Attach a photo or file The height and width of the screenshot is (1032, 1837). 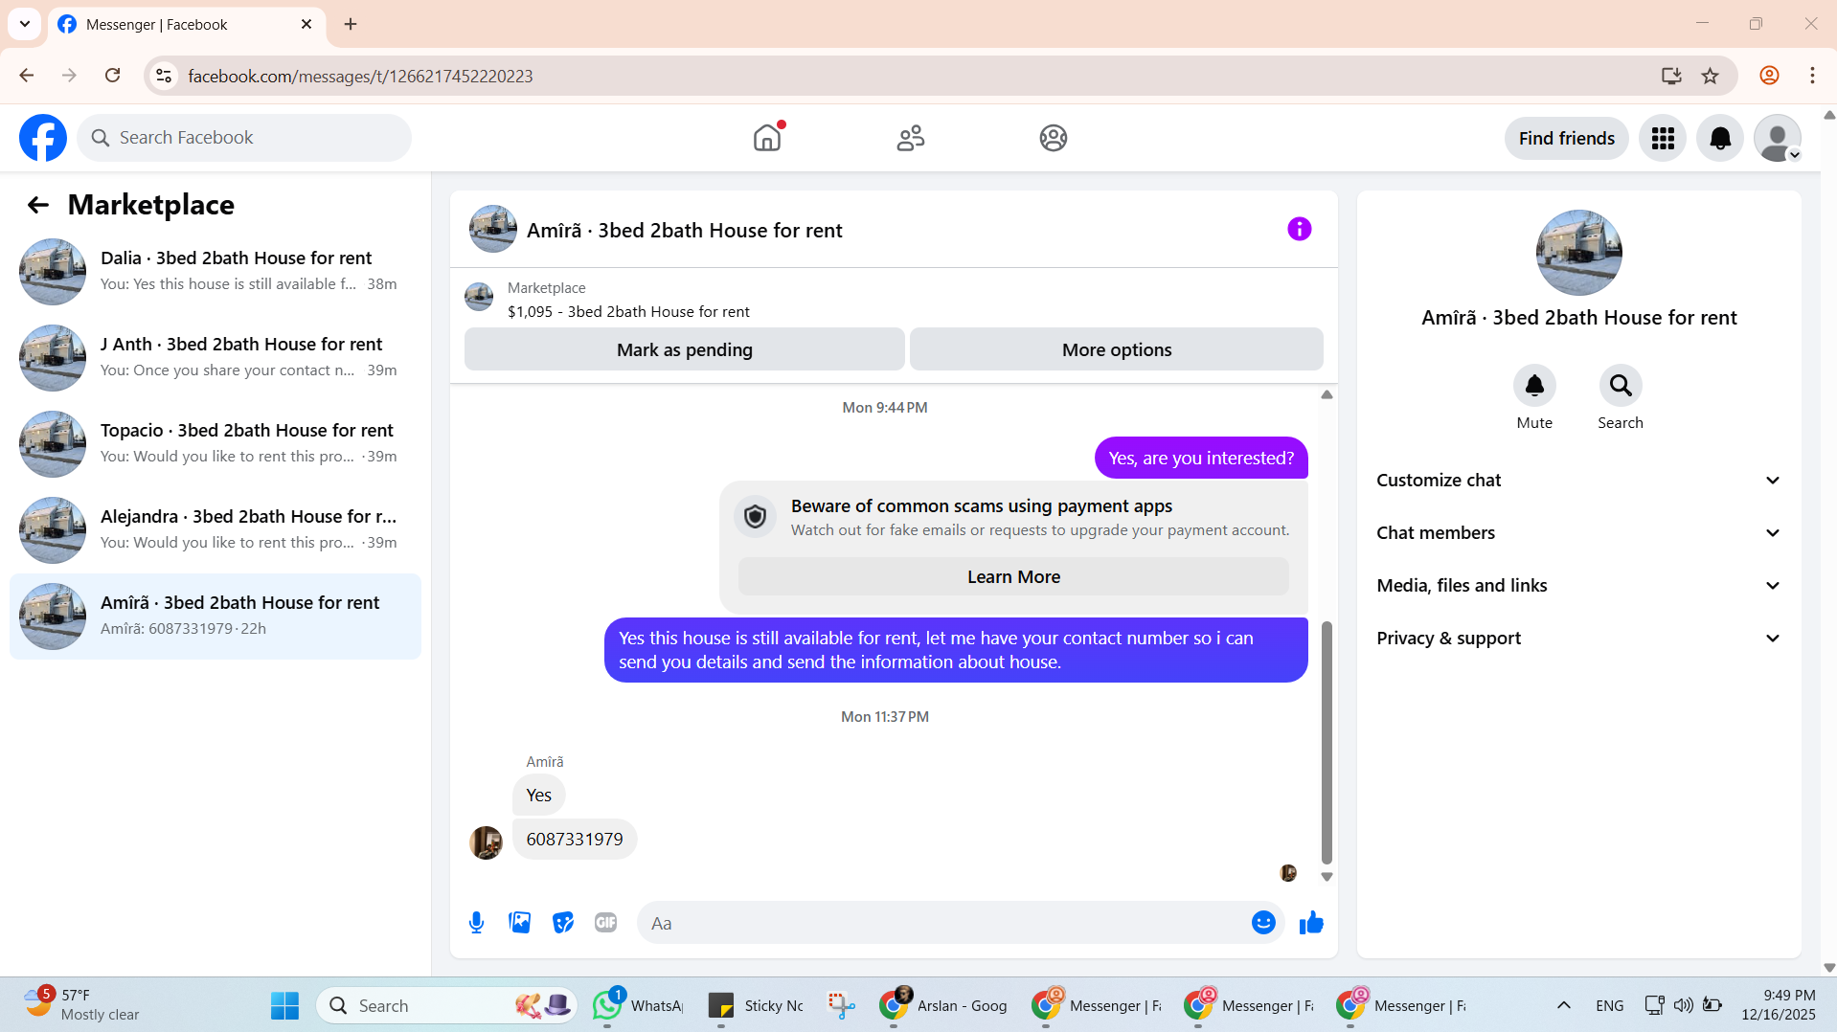520,923
